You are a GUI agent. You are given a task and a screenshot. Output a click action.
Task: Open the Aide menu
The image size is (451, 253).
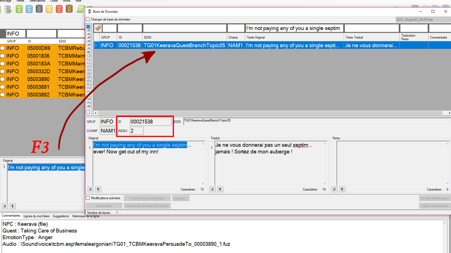pos(78,1)
